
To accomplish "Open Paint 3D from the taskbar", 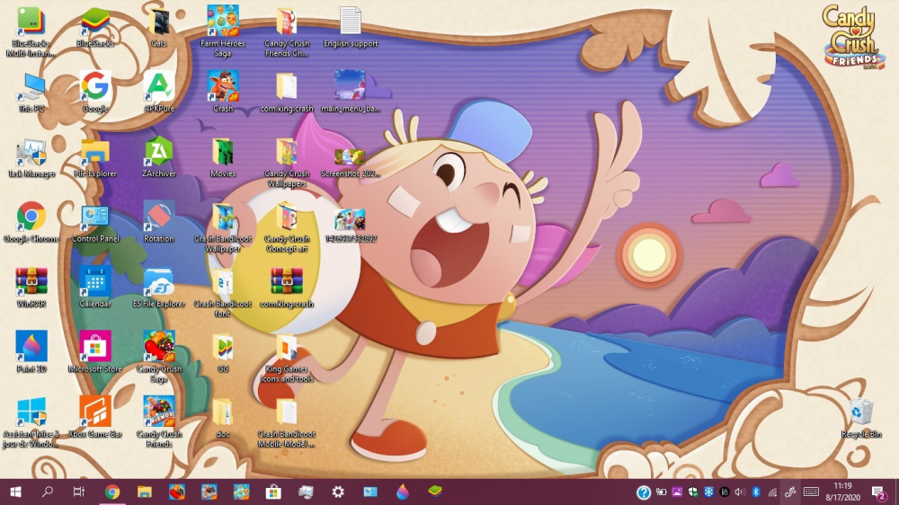I will (403, 492).
